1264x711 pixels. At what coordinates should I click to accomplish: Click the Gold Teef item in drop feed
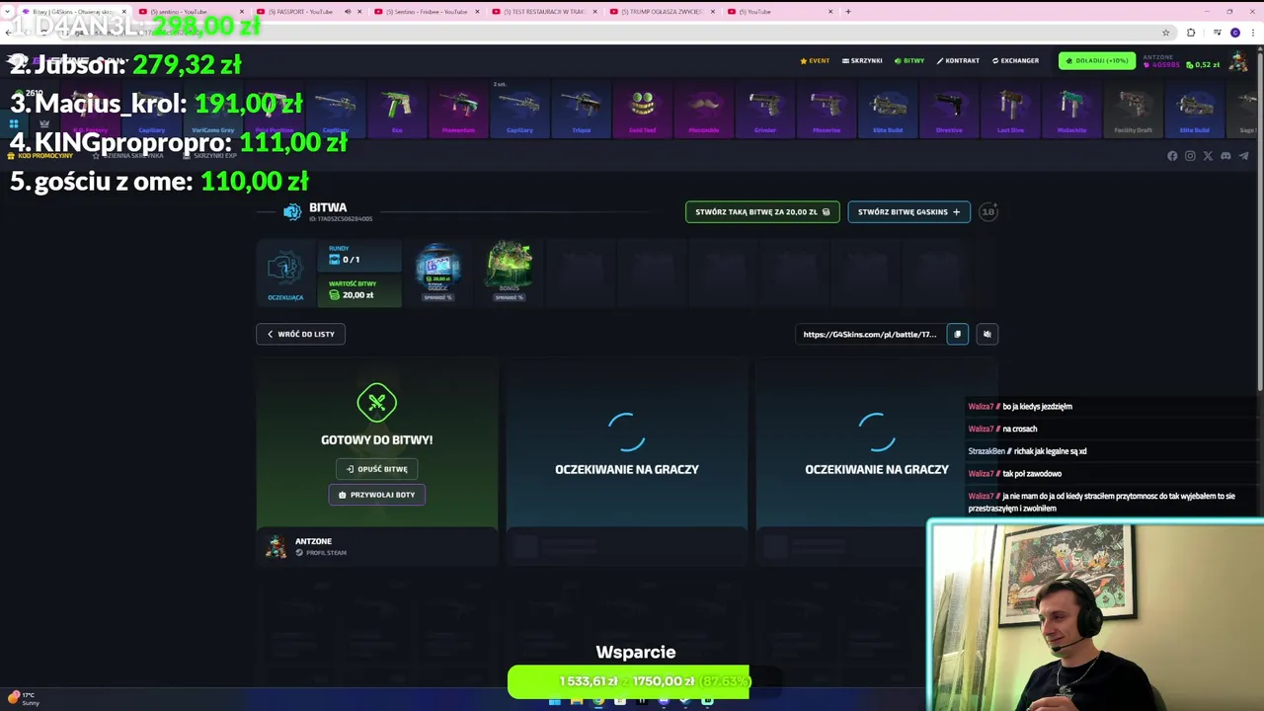pyautogui.click(x=643, y=111)
